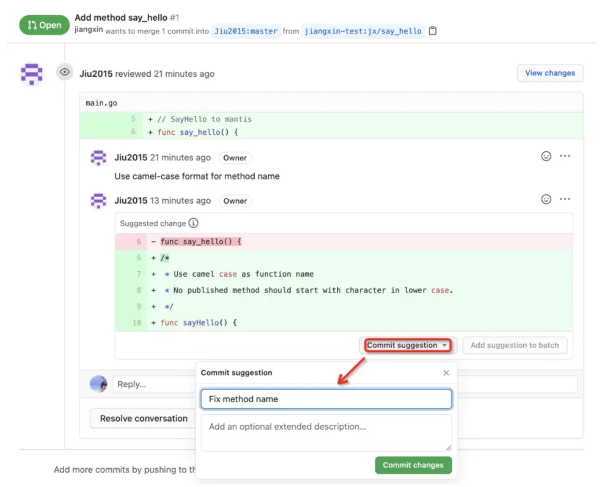Open the Jiu2015:master base branch link
Image resolution: width=602 pixels, height=487 pixels.
point(246,30)
